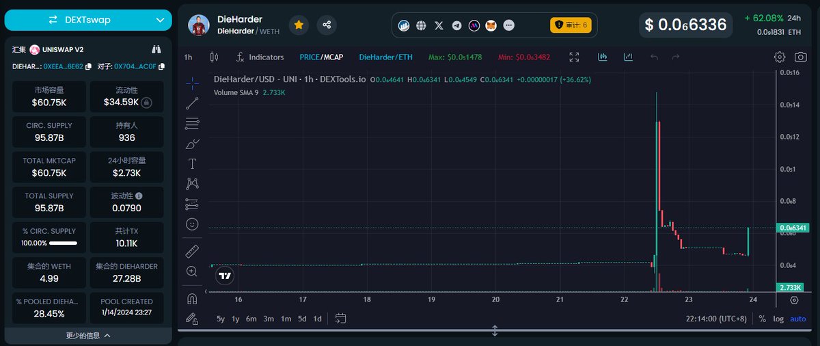Open the Telegram link
This screenshot has height=346, width=820.
pos(456,25)
